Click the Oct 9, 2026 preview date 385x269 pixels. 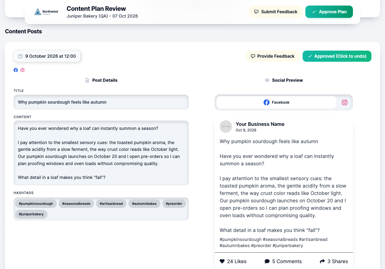point(246,130)
